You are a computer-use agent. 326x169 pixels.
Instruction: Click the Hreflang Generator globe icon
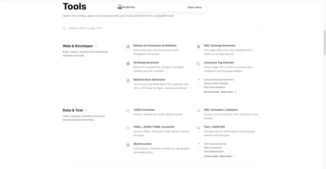(128, 64)
